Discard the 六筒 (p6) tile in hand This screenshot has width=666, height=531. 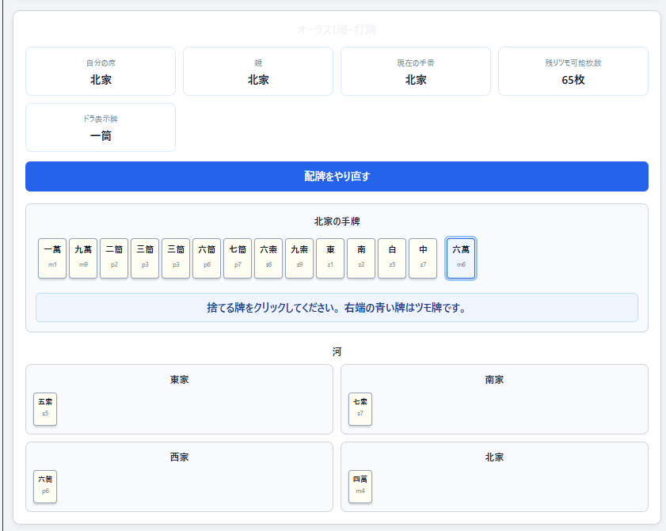[207, 258]
